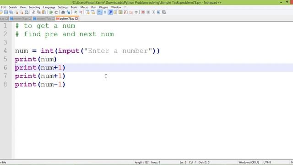
Task: Switch to the problem78.py tab
Action: click(67, 19)
